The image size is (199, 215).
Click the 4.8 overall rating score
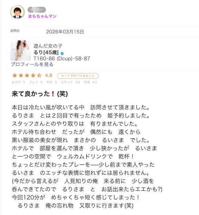click(48, 75)
